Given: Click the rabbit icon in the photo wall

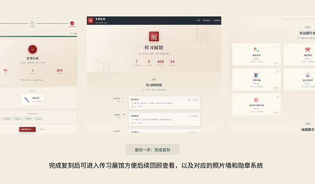Looking at the screenshot, I should tap(308, 75).
